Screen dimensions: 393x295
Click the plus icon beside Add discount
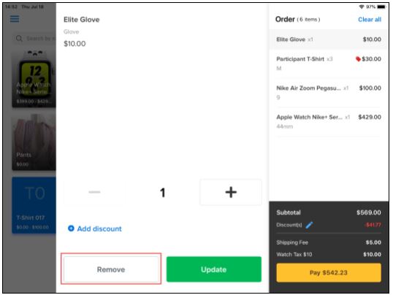71,229
